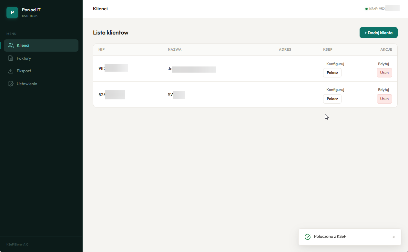408x252 pixels.
Task: Open the Eksport menu item
Action: point(24,71)
